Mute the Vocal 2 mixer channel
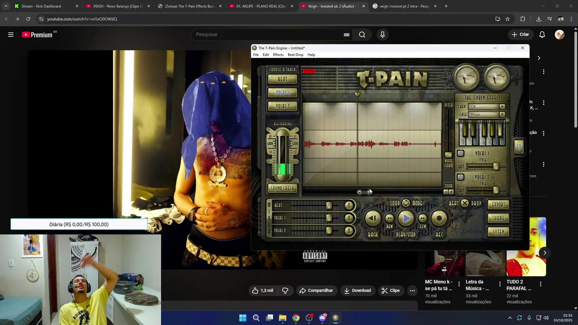This screenshot has width=578, height=325. (349, 231)
